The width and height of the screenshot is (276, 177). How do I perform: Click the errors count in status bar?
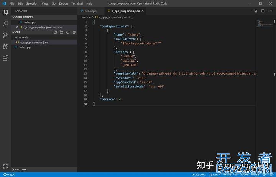7,175
